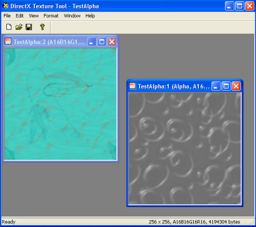Click the DDS document icon of TestAlpha:1 window
Image resolution: width=256 pixels, height=227 pixels.
133,86
